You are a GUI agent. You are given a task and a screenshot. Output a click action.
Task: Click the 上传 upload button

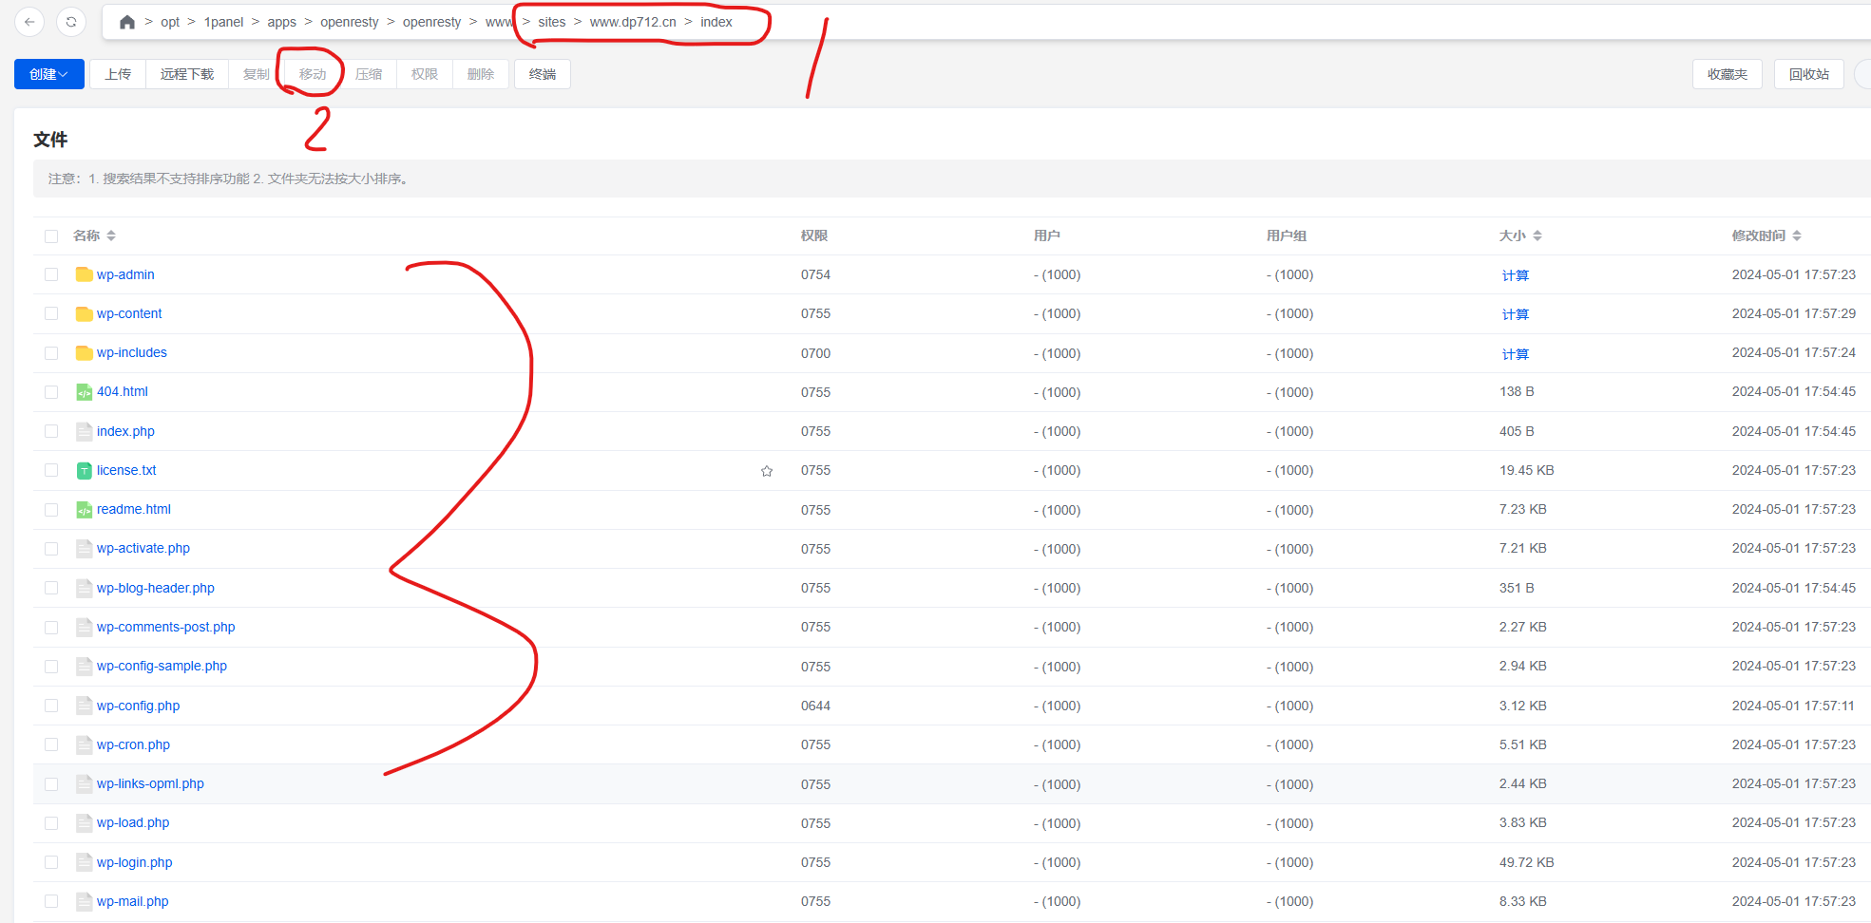(x=118, y=74)
